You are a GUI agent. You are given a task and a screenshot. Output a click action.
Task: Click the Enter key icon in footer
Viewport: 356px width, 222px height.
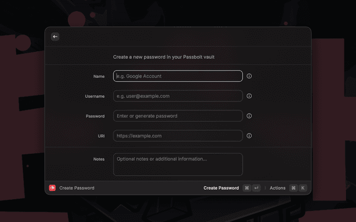pyautogui.click(x=256, y=188)
